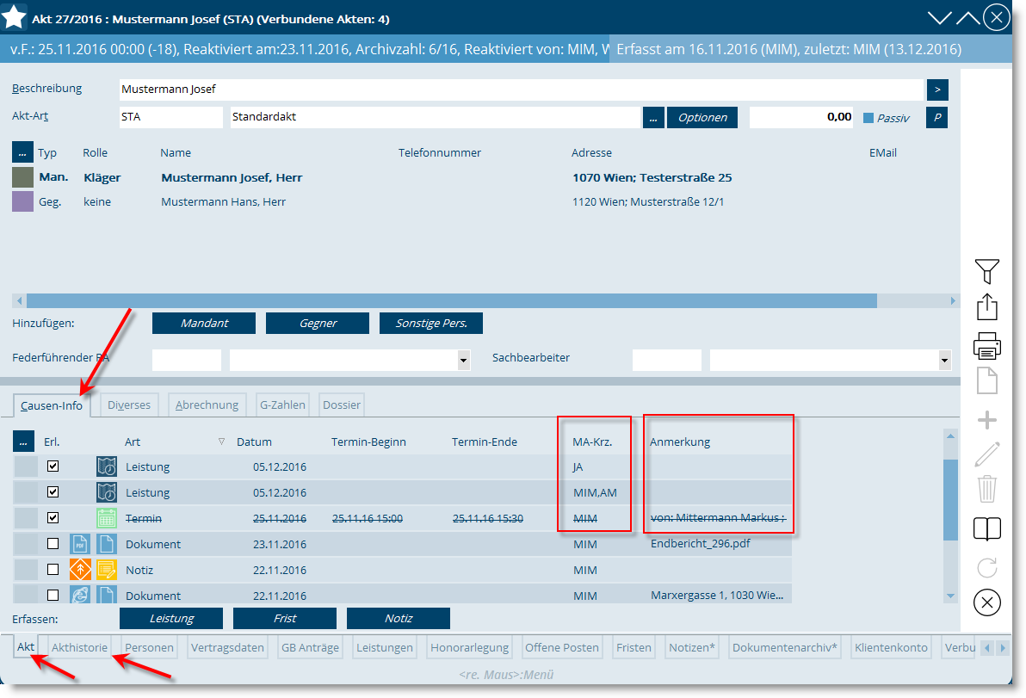Open Klientenkonto bottom tab

click(891, 647)
